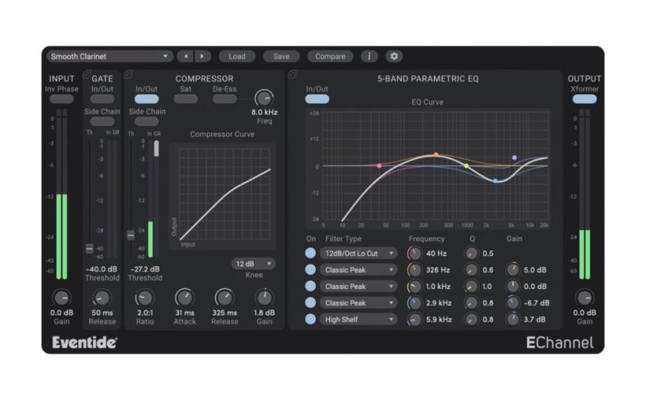Click the 8.0 kHz De-Ess frequency value
Screen dimensions: 646x400
(x=264, y=112)
